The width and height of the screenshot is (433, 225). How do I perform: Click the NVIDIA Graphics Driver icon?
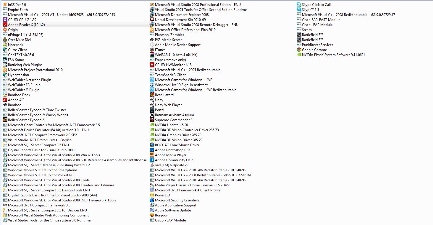point(152,135)
